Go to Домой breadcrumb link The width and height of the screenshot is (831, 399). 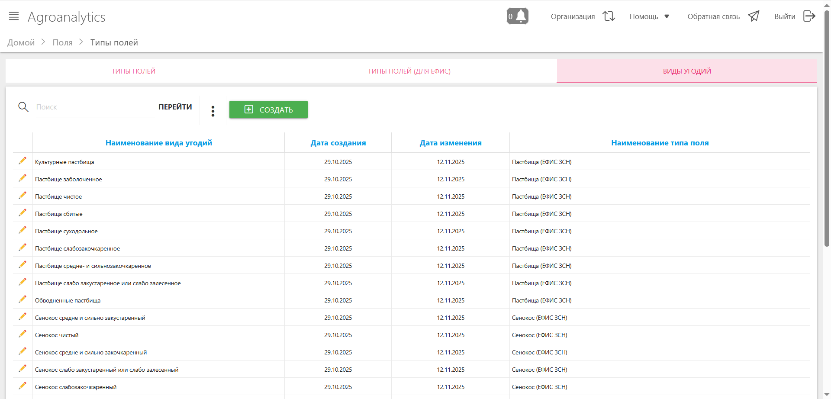click(21, 42)
